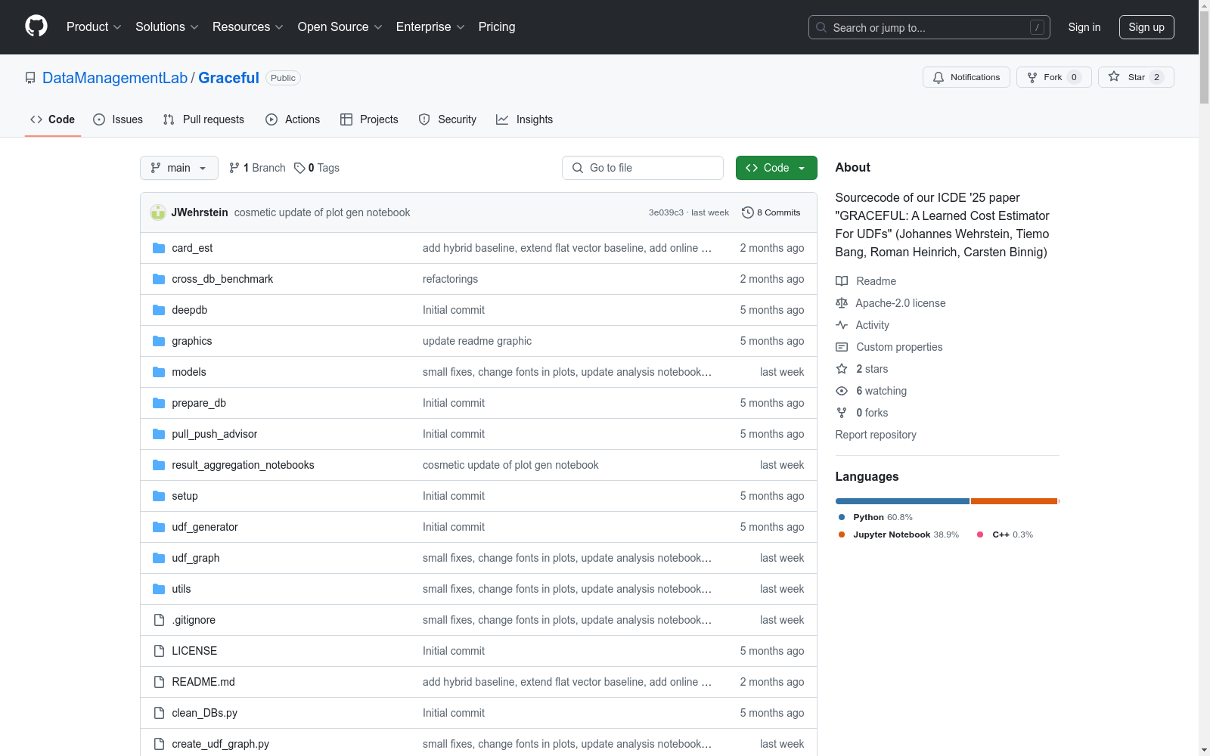
Task: Open the create_udf_graph.py file name
Action: pyautogui.click(x=220, y=744)
